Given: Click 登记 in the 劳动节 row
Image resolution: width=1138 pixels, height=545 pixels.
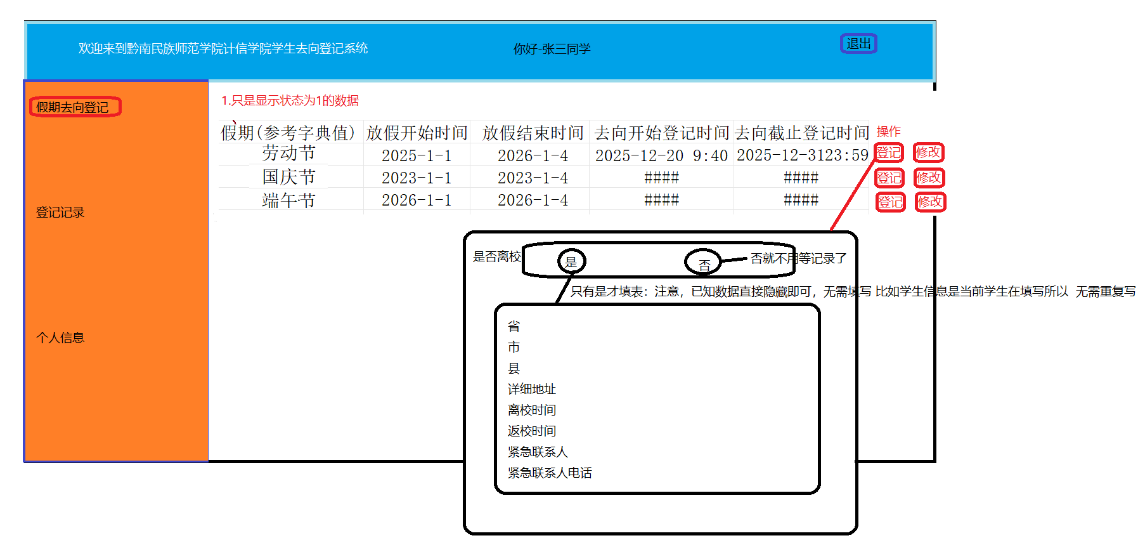Looking at the screenshot, I should [x=889, y=153].
